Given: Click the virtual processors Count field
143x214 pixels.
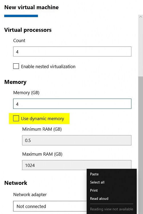Looking at the screenshot, I should 72,51.
